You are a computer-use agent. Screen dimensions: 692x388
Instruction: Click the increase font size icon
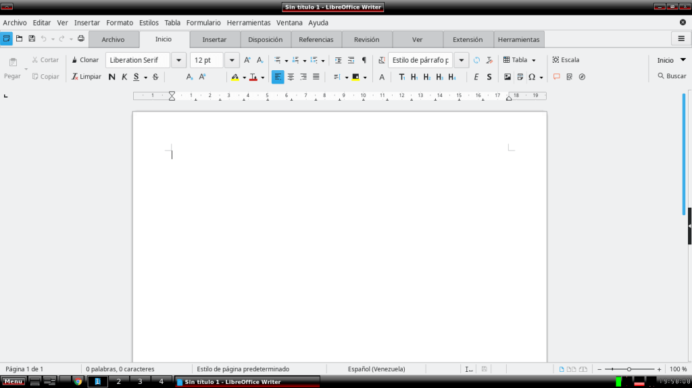pyautogui.click(x=247, y=60)
